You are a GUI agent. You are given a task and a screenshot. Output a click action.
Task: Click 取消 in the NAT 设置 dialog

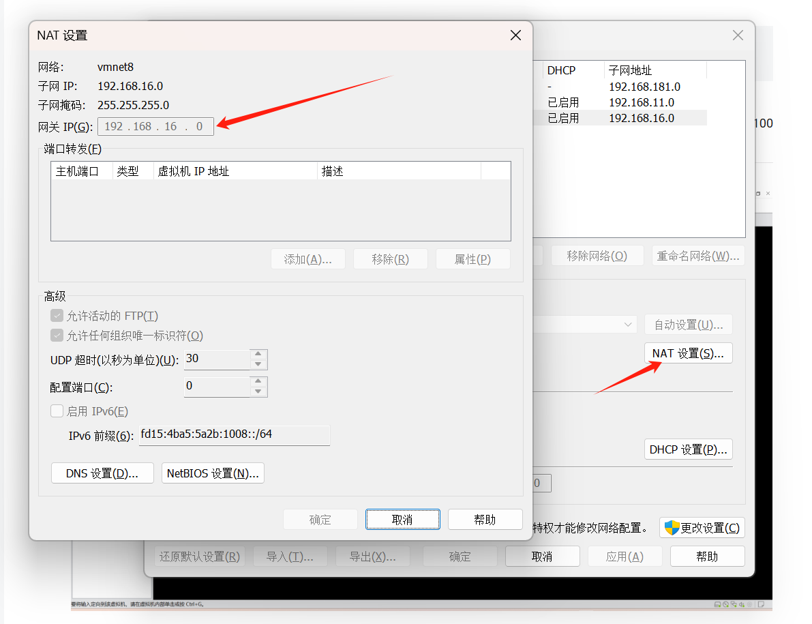(402, 520)
